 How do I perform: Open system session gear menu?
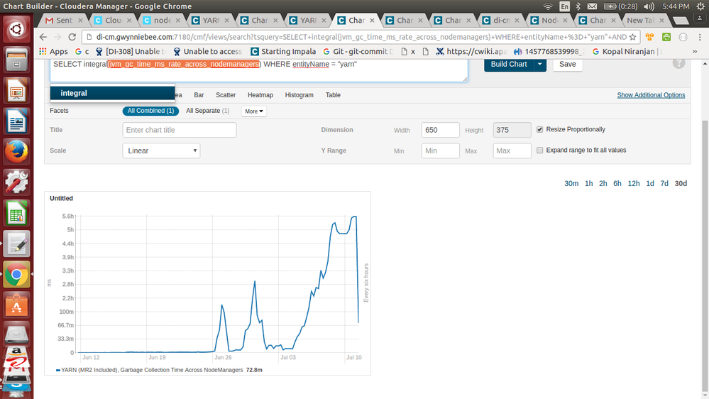[x=700, y=6]
